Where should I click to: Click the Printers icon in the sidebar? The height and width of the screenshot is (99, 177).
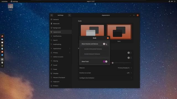[x=51, y=86]
